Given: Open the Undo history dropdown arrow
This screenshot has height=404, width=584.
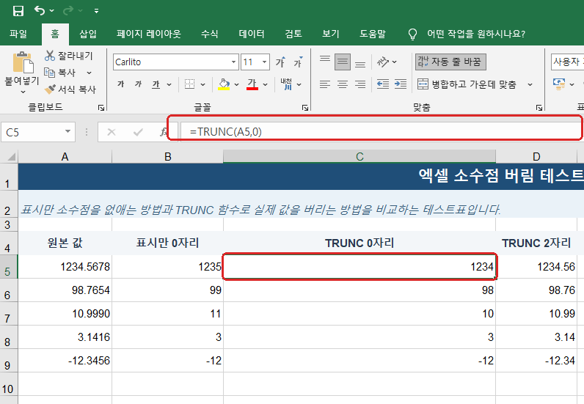Looking at the screenshot, I should coord(52,11).
